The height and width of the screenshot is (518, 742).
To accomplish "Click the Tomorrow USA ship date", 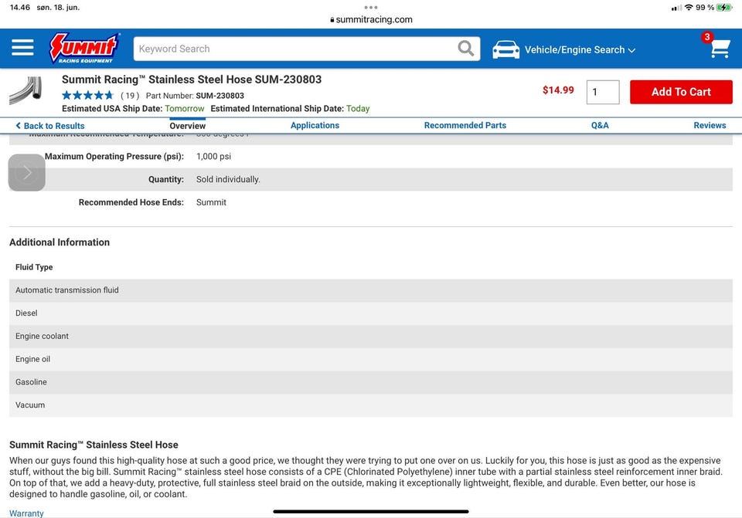I will point(185,109).
